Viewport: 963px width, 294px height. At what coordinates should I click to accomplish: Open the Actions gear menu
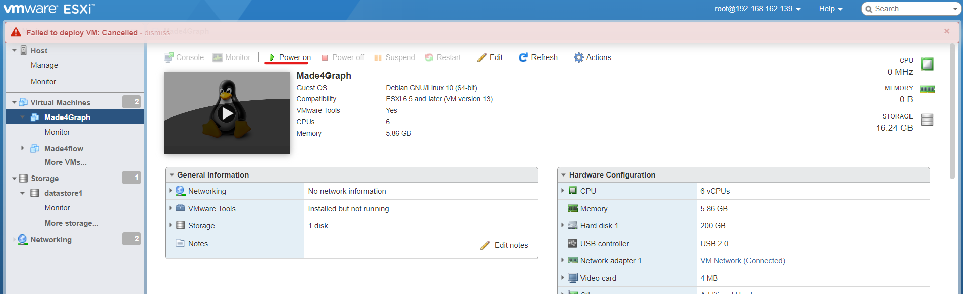(578, 57)
